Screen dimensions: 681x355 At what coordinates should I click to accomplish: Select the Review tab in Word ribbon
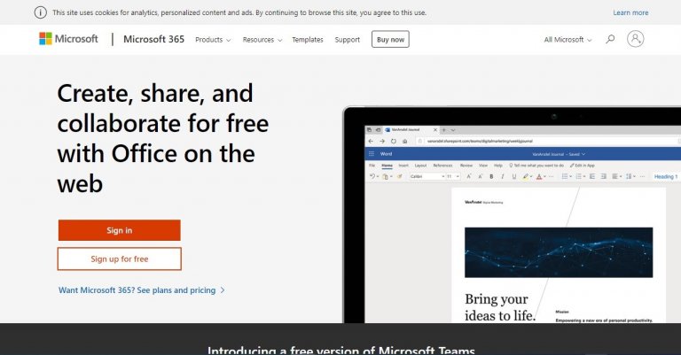[466, 166]
